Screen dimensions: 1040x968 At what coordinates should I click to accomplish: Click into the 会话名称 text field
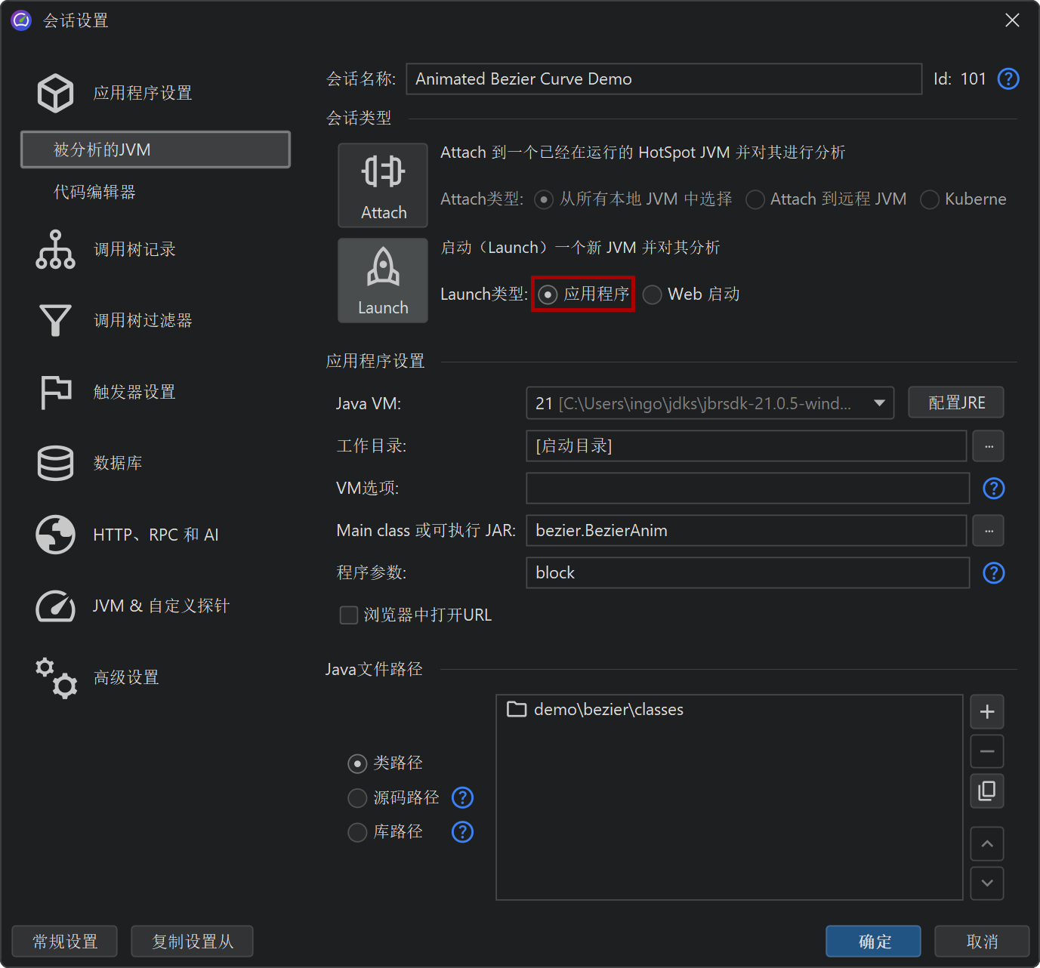click(663, 79)
